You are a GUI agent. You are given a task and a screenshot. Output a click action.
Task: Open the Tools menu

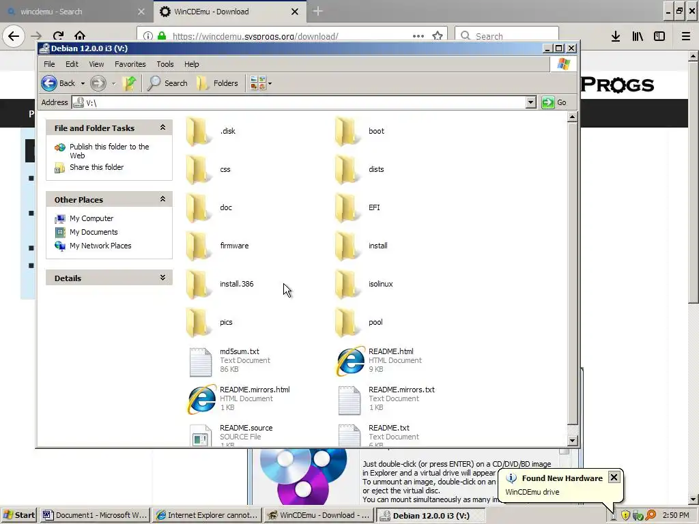click(x=165, y=64)
